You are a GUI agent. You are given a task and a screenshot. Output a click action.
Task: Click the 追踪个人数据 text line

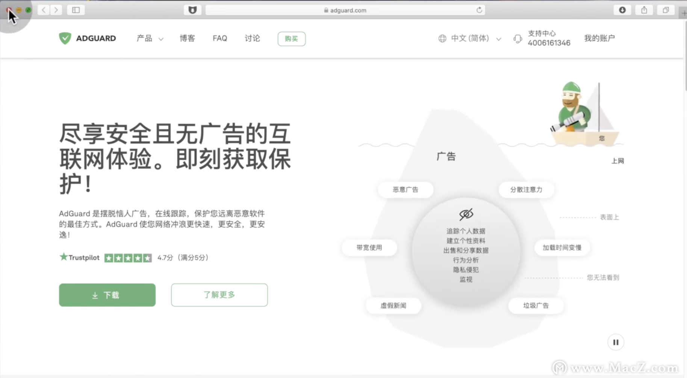(x=466, y=231)
